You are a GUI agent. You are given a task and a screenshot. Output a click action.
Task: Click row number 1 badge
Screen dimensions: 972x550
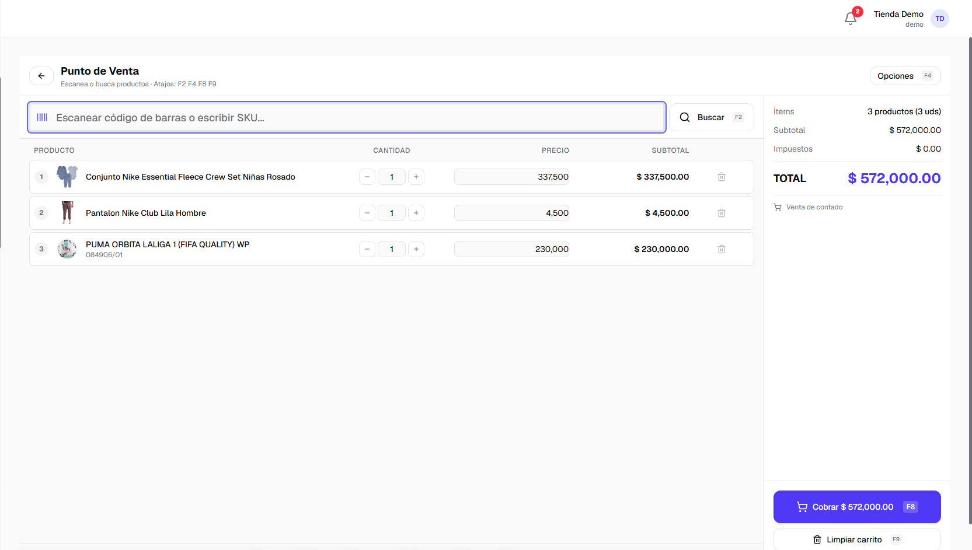coord(41,177)
